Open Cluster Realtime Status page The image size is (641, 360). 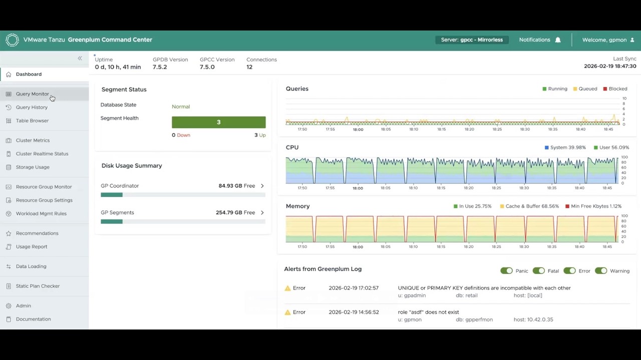click(x=44, y=154)
